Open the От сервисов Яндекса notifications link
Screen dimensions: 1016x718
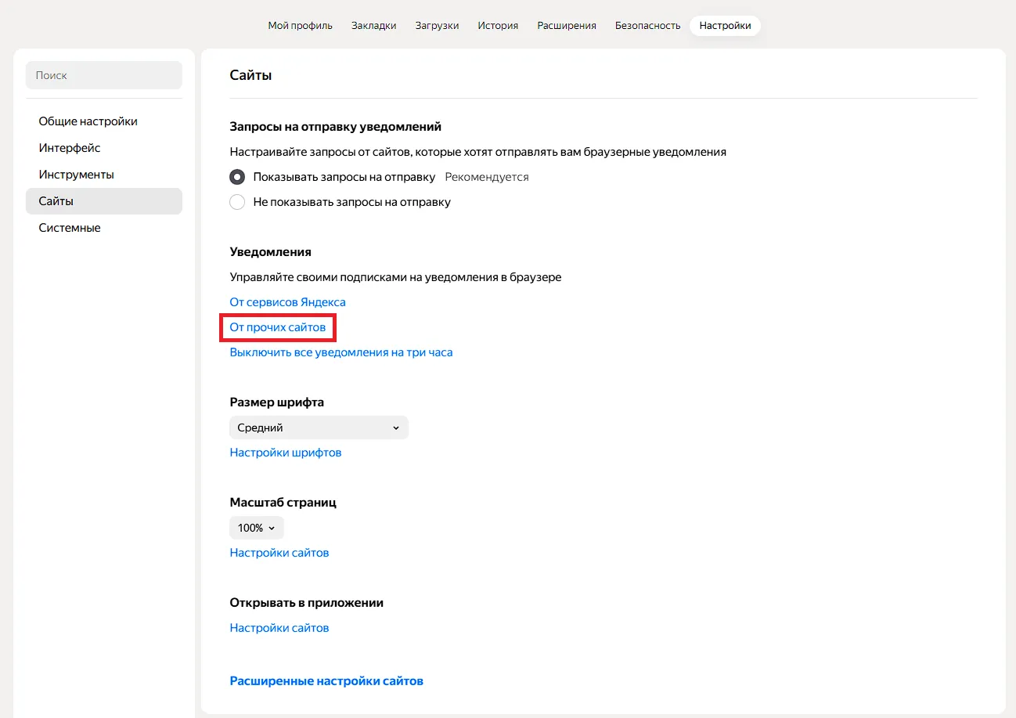pyautogui.click(x=287, y=302)
